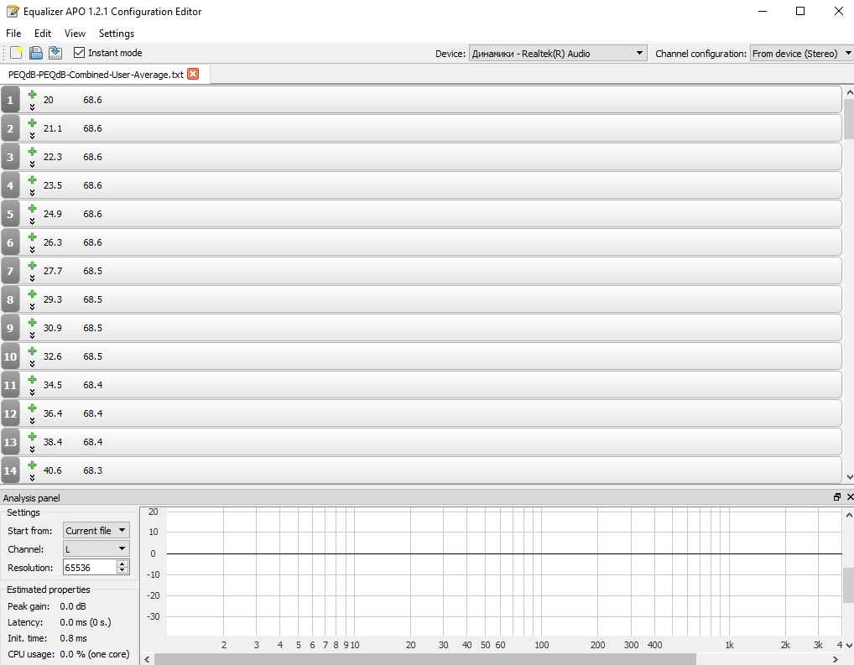Viewport: 854px width, 665px height.
Task: Click the graph vertical scrollbar thumb
Action: [x=849, y=585]
